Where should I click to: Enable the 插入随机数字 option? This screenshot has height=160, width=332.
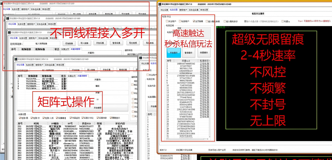[x=225, y=21]
